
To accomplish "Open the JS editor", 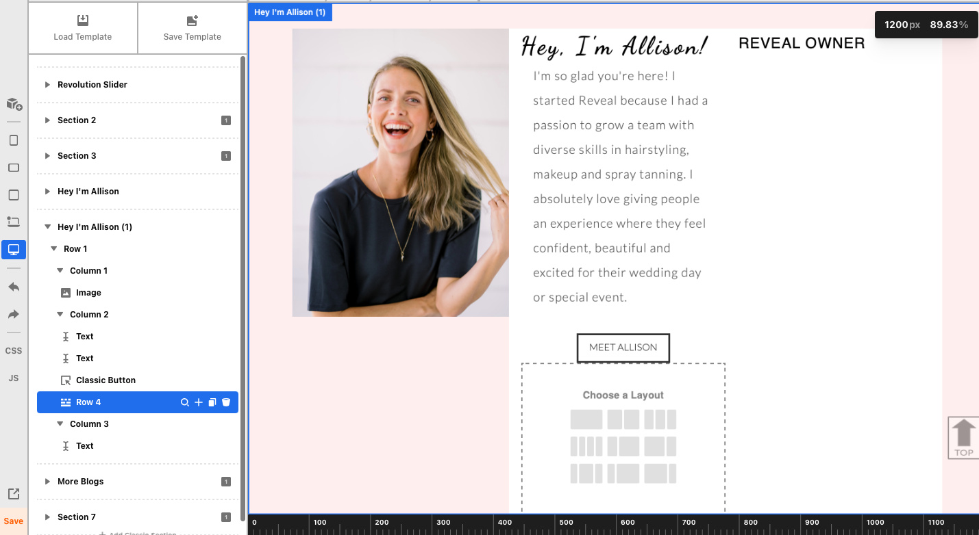I will tap(14, 378).
